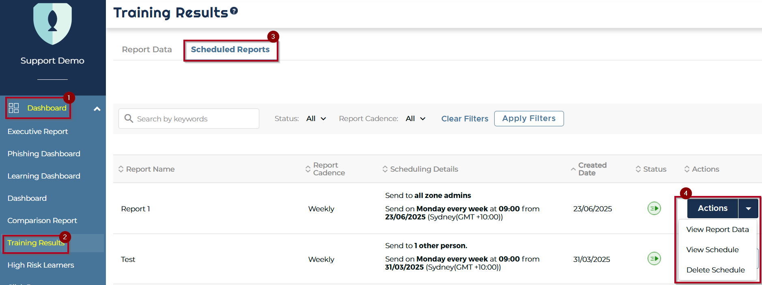Click the search magnifier icon
Image resolution: width=762 pixels, height=285 pixels.
[x=129, y=118]
